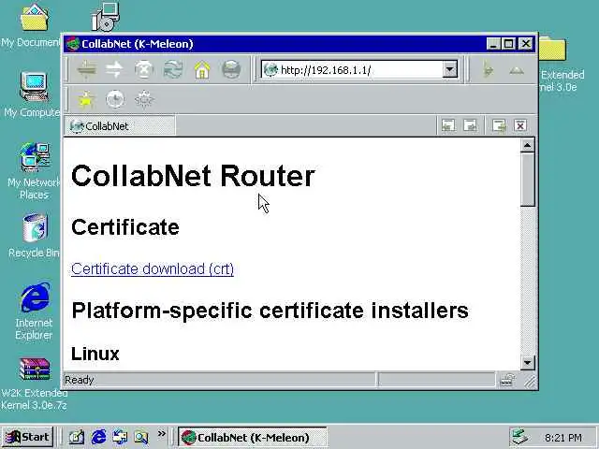Click the K-Meleon logo in the title bar
This screenshot has height=449, width=599.
tap(73, 44)
